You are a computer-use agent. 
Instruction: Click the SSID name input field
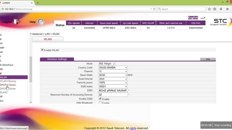pos(113,91)
